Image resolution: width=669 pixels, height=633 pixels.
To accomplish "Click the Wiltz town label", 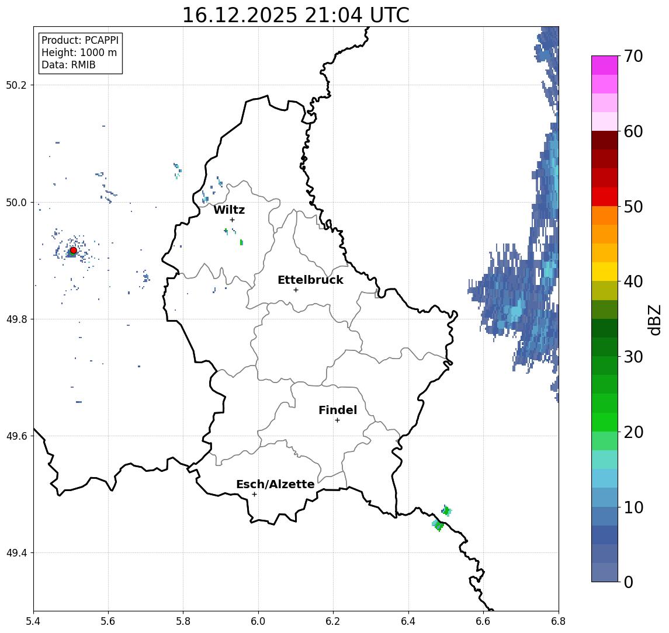I will [229, 210].
